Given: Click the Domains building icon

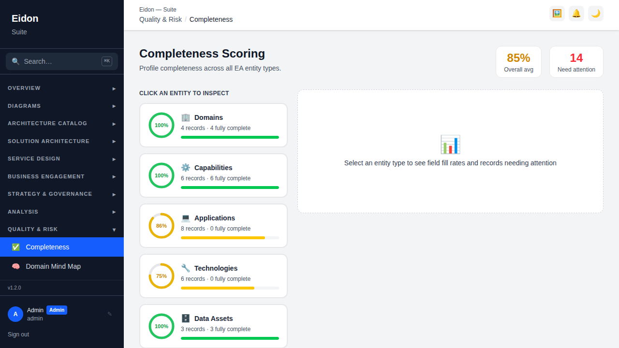Looking at the screenshot, I should click(x=186, y=117).
